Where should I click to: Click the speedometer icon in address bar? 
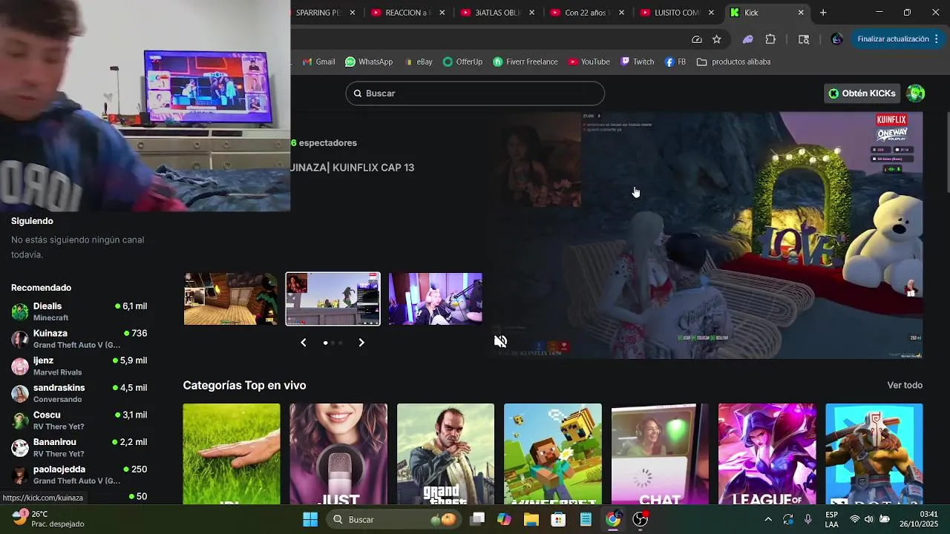697,39
